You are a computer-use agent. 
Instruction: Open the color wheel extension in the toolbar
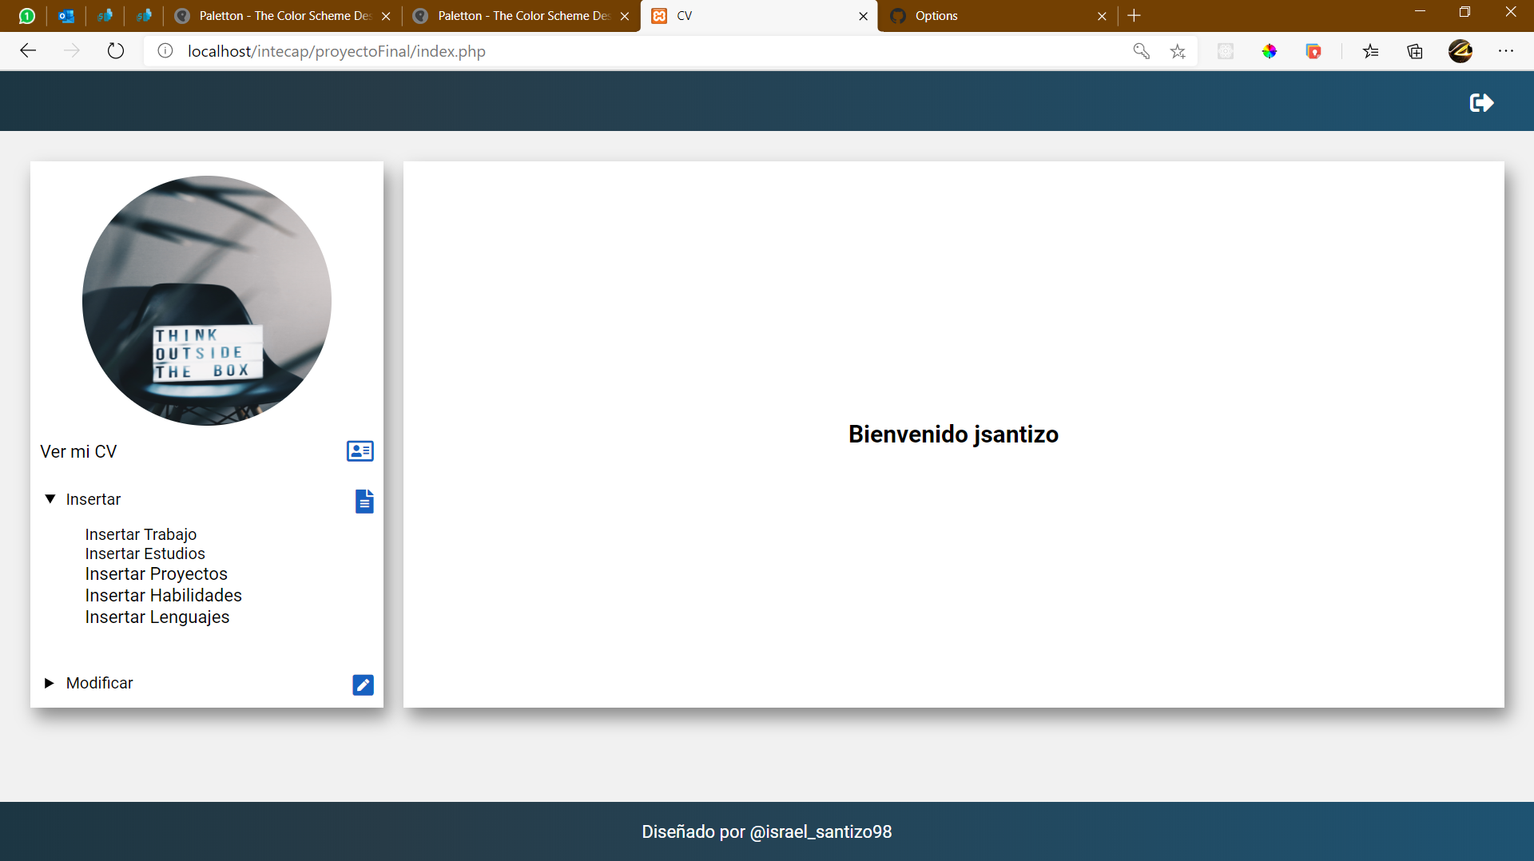[1270, 51]
